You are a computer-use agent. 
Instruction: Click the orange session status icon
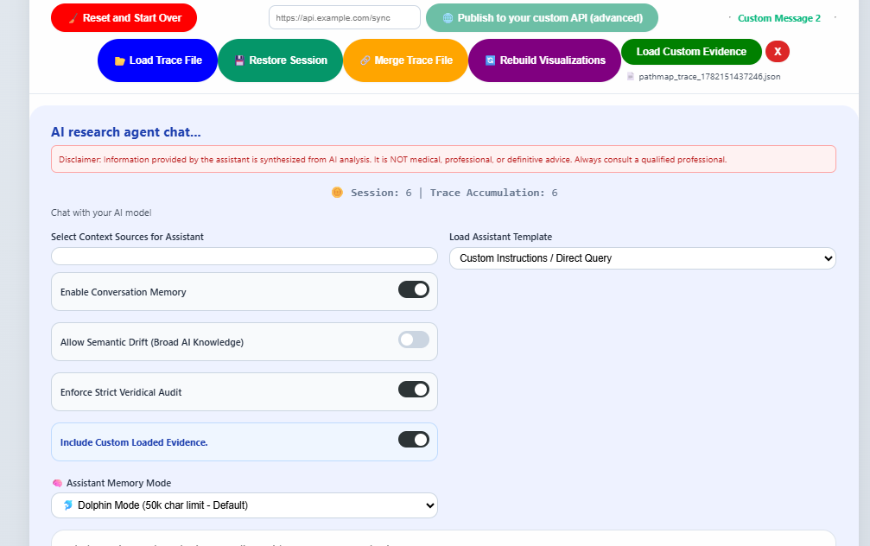337,192
